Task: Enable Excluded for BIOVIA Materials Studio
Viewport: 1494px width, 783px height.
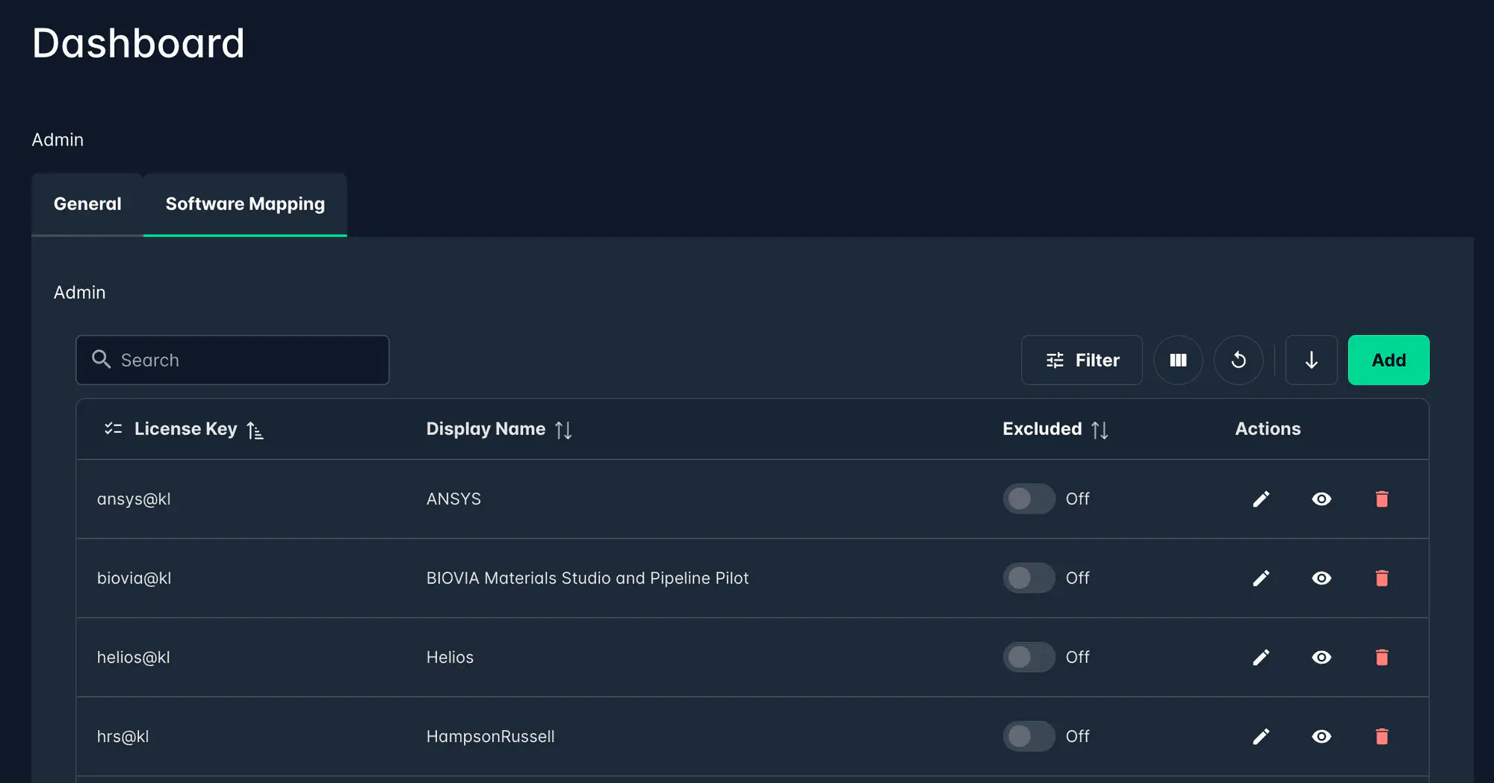Action: tap(1029, 578)
